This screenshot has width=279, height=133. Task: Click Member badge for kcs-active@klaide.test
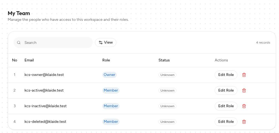(111, 90)
